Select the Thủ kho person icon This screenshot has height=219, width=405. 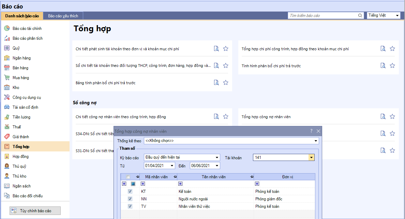click(7, 176)
